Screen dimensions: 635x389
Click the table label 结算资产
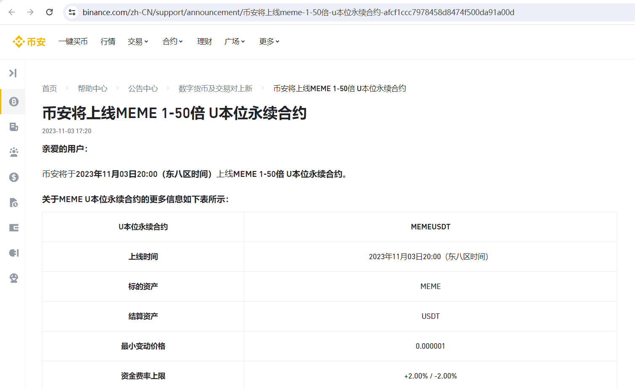pos(143,316)
